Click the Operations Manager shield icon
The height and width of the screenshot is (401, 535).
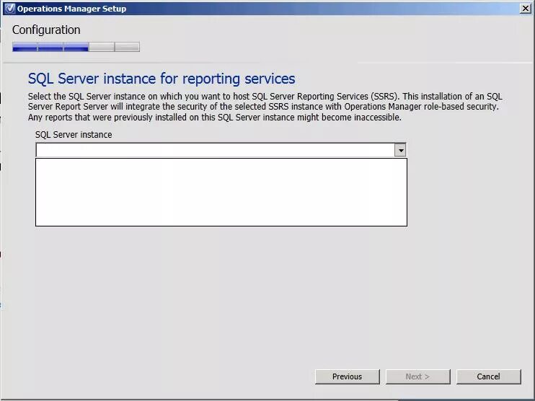[x=10, y=9]
